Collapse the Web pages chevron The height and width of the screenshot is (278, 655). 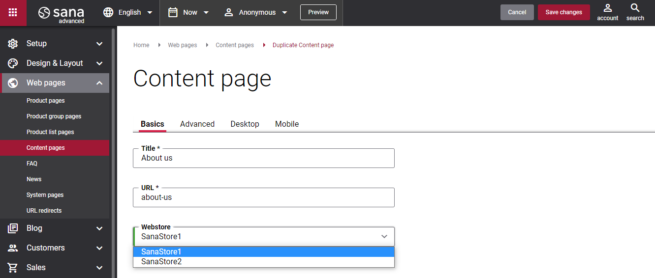(x=99, y=83)
